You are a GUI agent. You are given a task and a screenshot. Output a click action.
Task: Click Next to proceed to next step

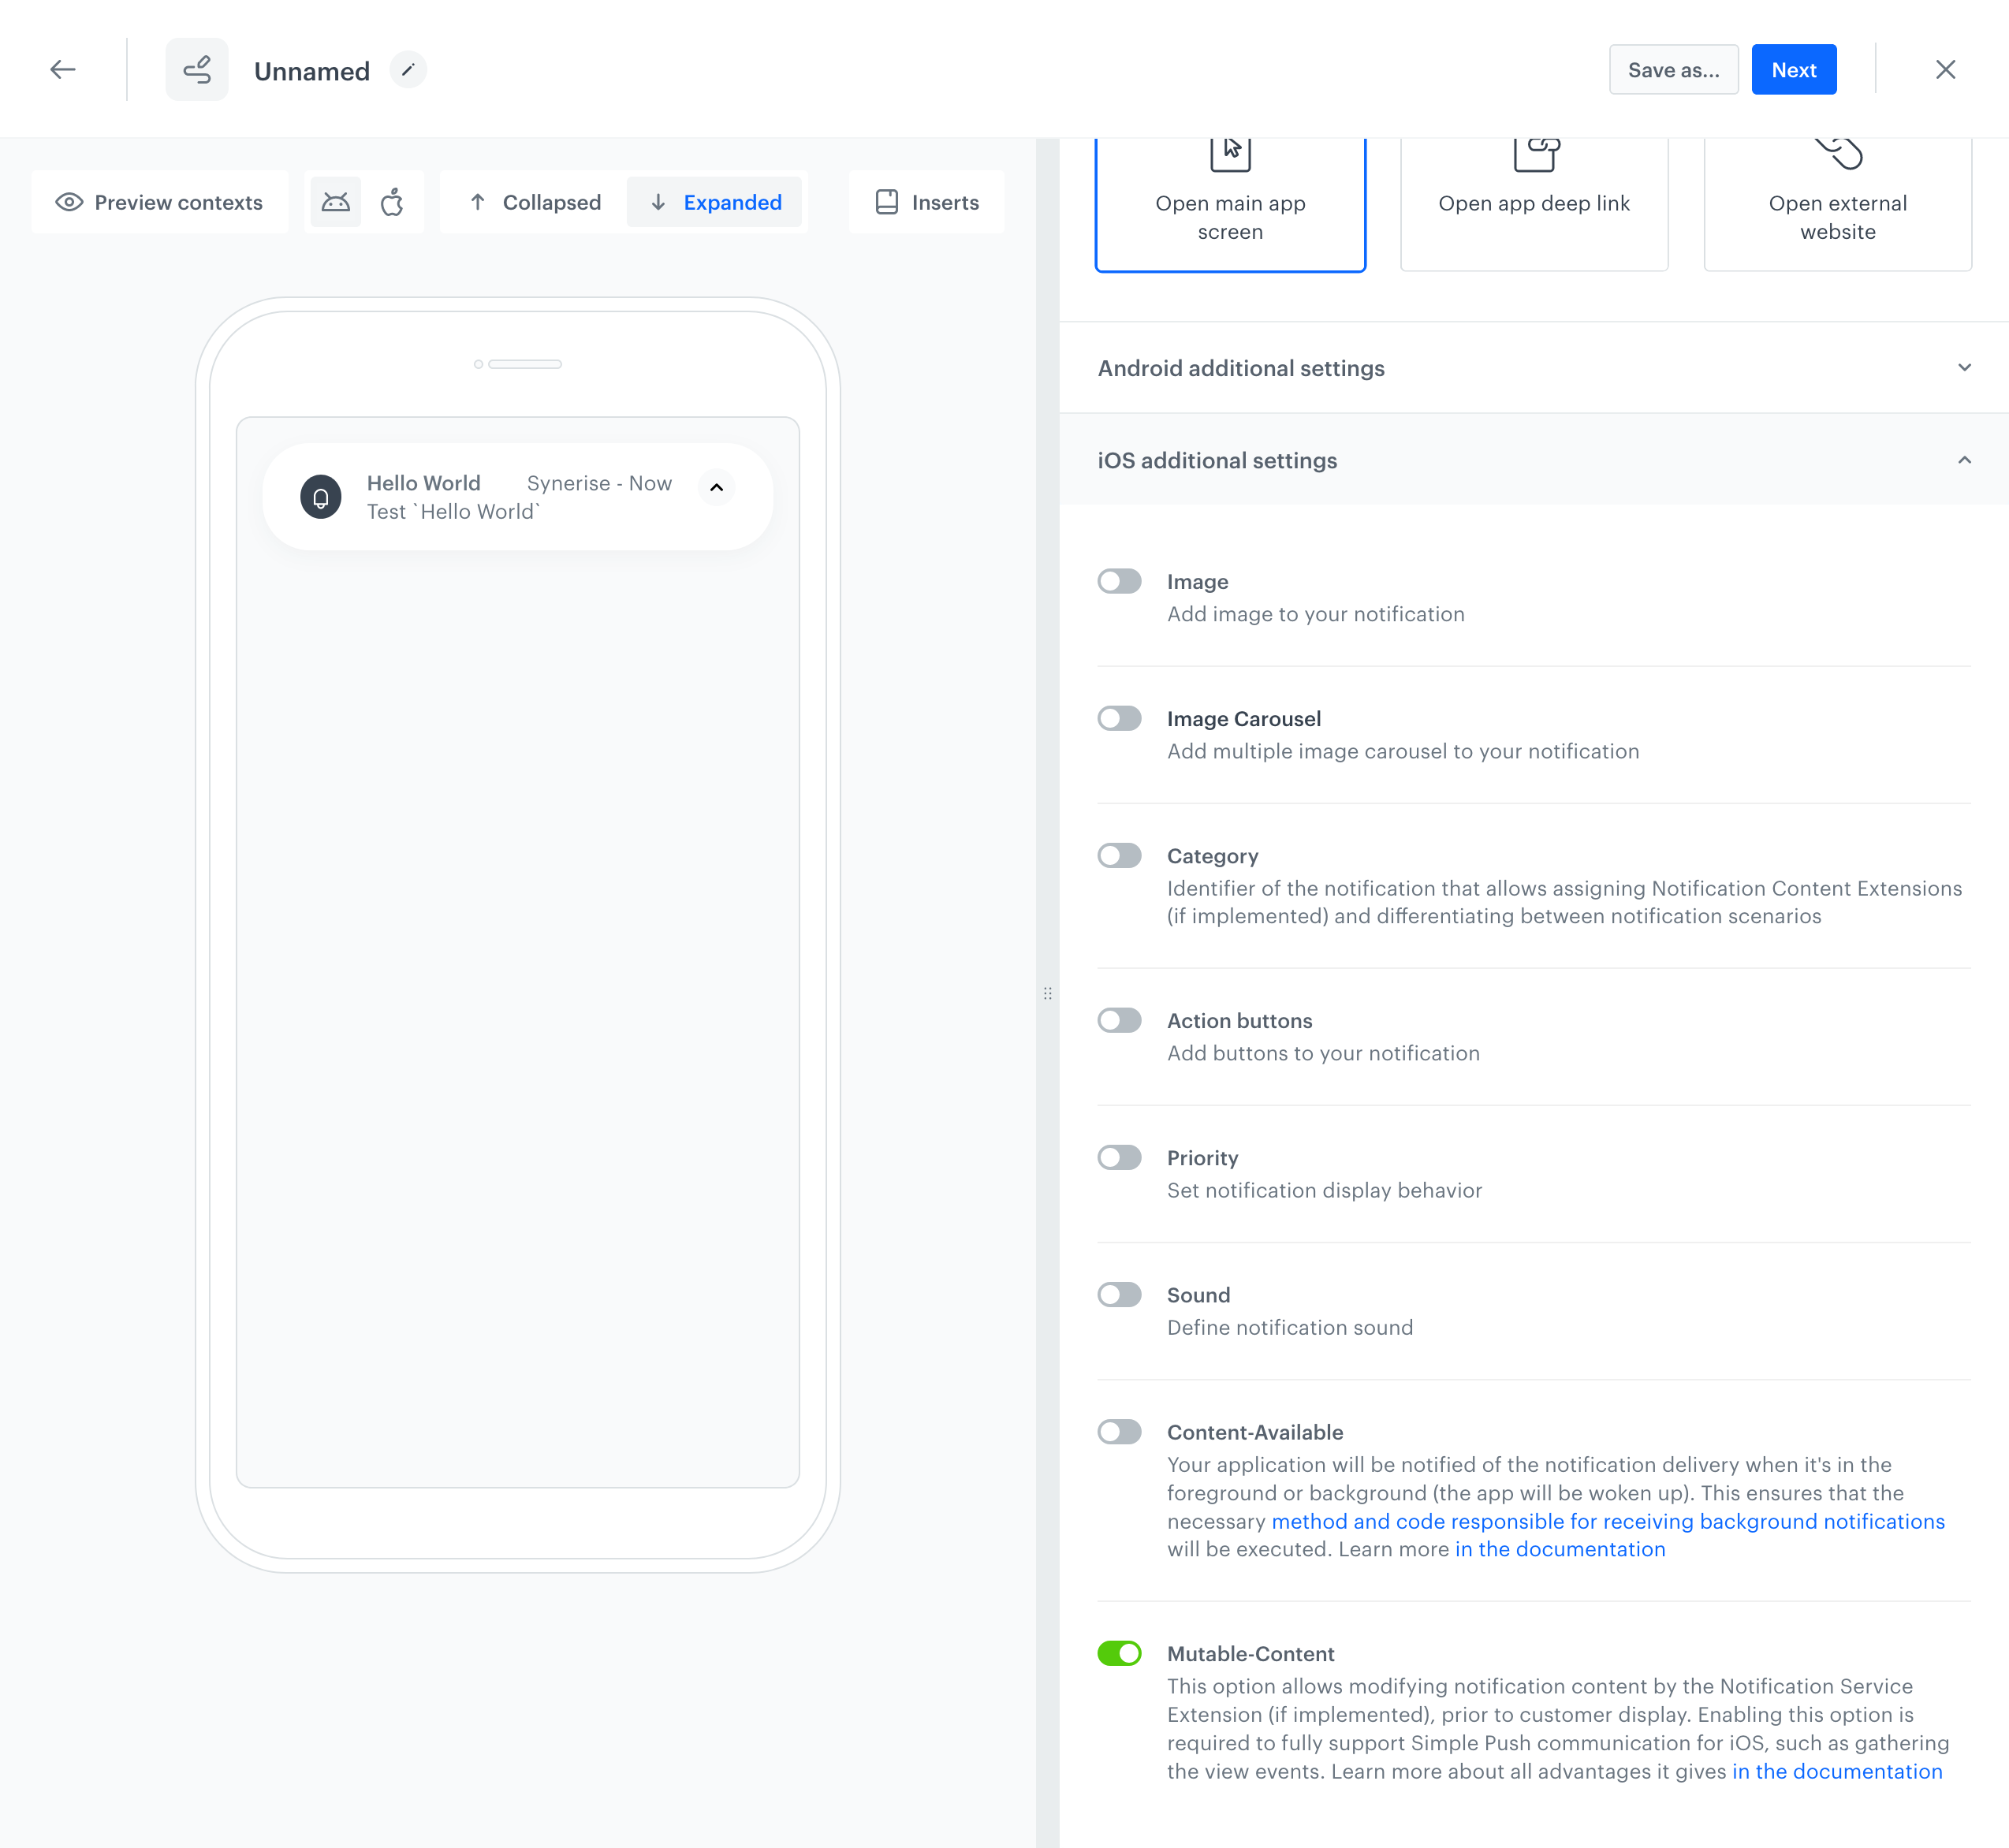(x=1795, y=69)
